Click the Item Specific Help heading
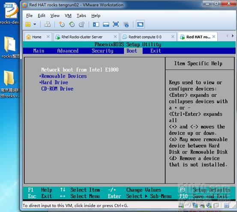The width and height of the screenshot is (237, 212). [x=198, y=64]
